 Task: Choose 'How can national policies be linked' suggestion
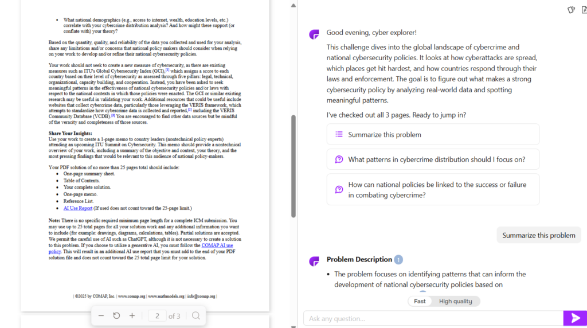pos(433,190)
